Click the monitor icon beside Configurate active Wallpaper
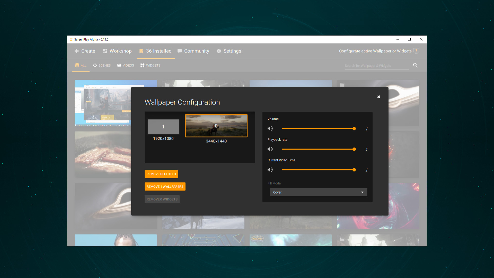Image resolution: width=494 pixels, height=278 pixels. (x=416, y=51)
